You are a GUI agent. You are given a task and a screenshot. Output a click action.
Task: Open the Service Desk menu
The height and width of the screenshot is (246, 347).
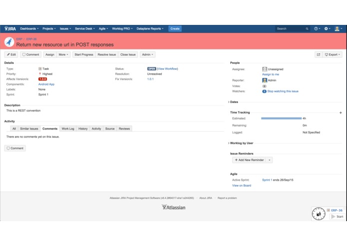tap(85, 29)
